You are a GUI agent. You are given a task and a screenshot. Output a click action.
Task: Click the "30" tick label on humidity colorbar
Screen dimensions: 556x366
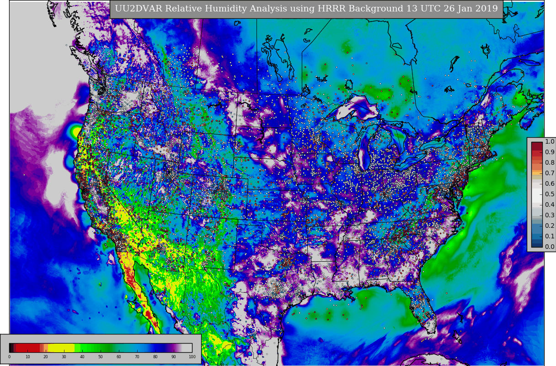click(x=64, y=357)
